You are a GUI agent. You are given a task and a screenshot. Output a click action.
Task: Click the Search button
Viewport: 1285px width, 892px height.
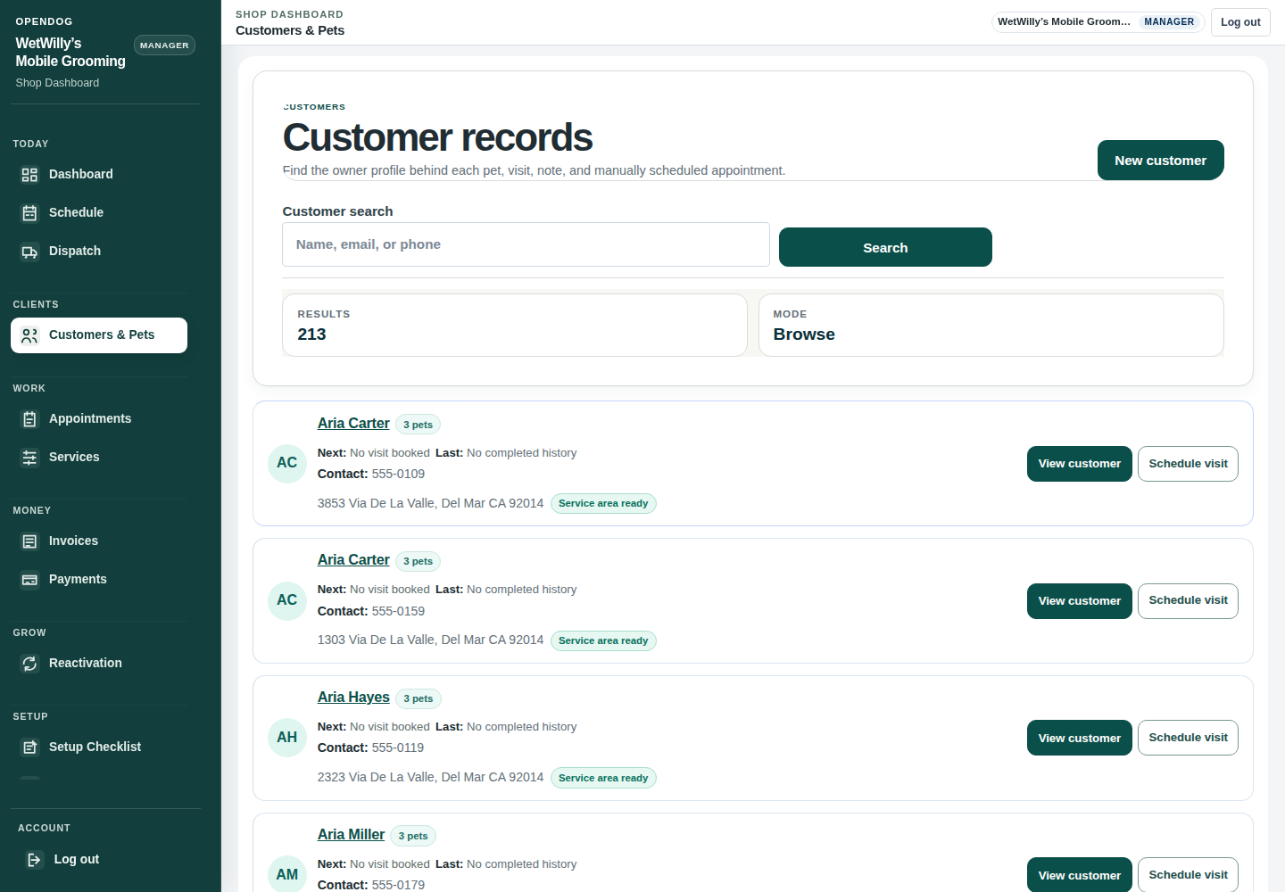click(x=885, y=247)
